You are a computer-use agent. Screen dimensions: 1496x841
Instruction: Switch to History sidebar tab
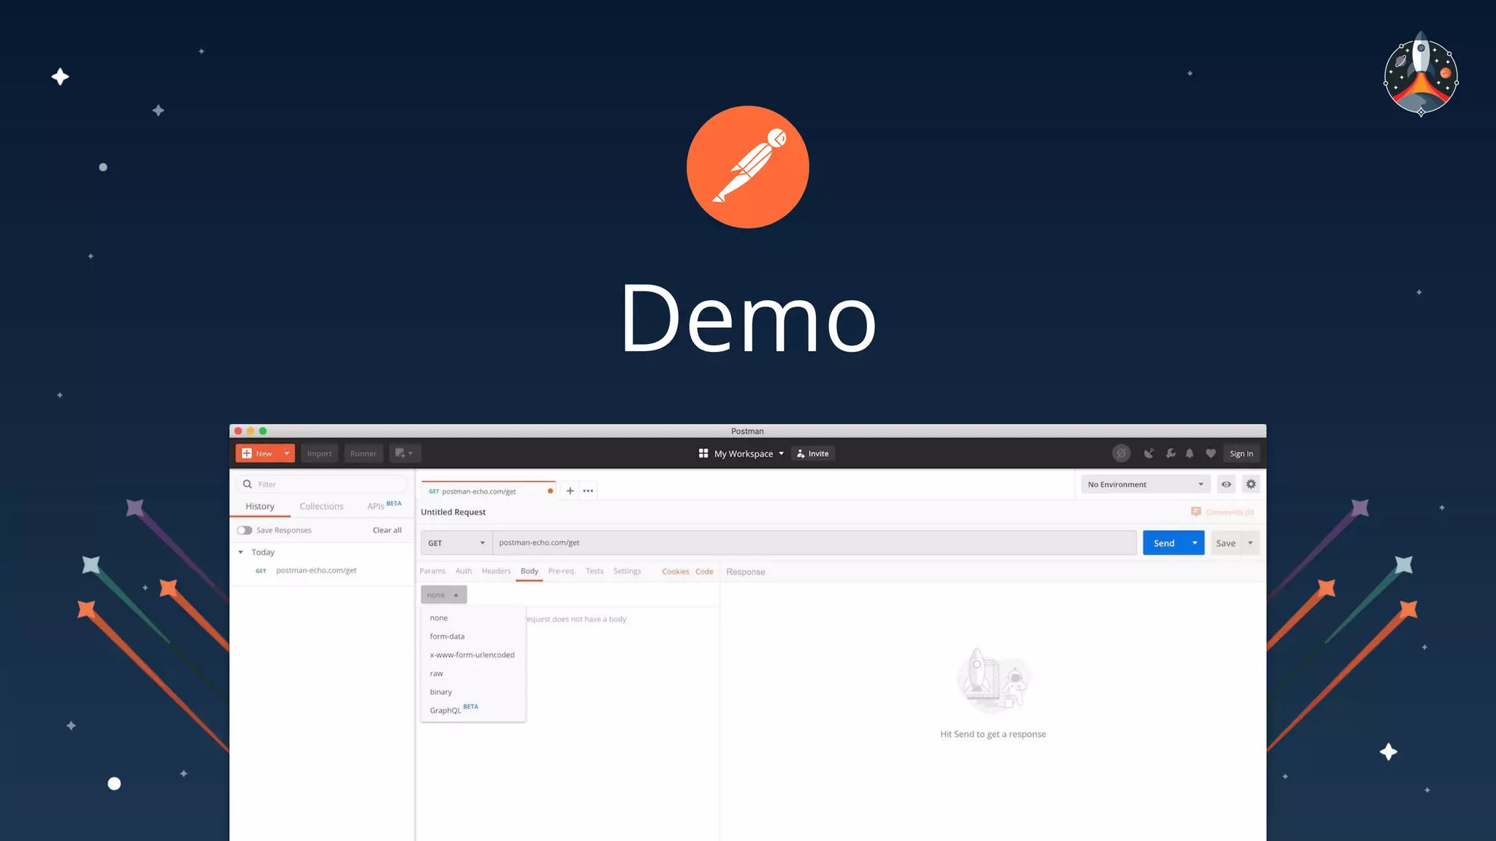coord(260,506)
